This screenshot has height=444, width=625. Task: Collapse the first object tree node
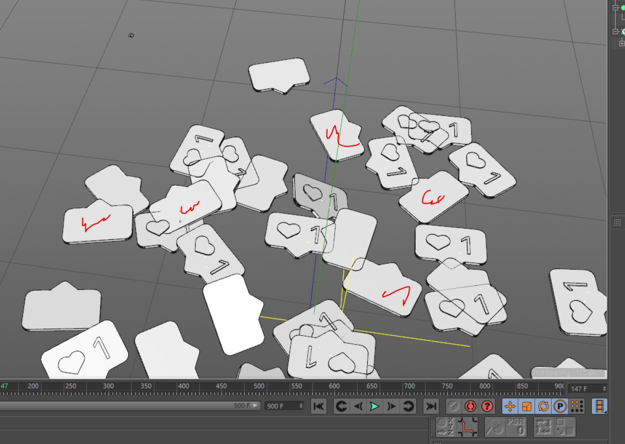[x=616, y=8]
